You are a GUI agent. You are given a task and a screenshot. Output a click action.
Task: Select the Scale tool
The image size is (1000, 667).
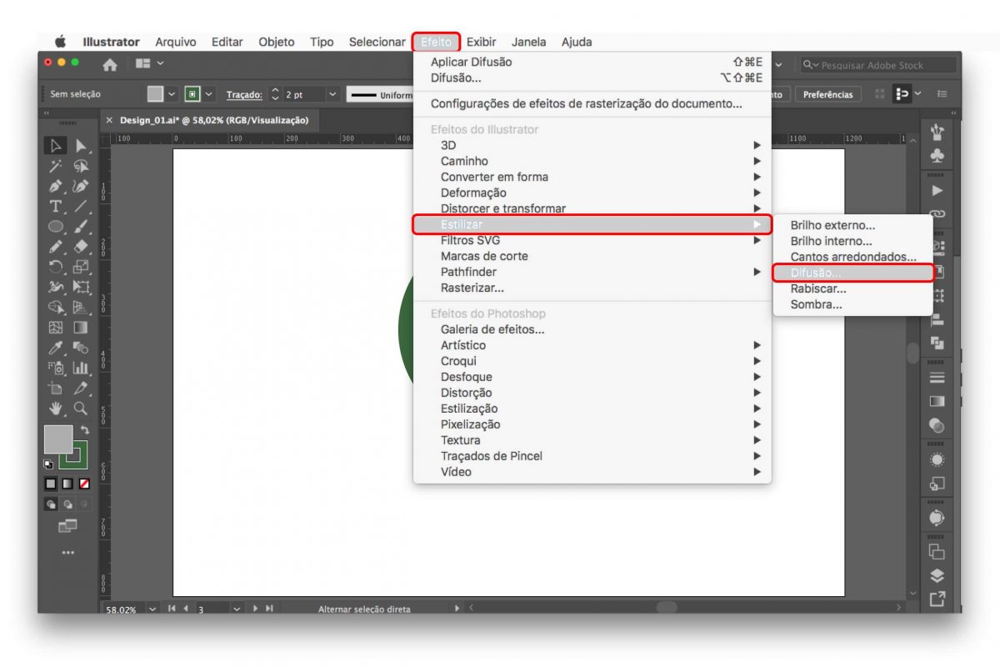(x=81, y=267)
